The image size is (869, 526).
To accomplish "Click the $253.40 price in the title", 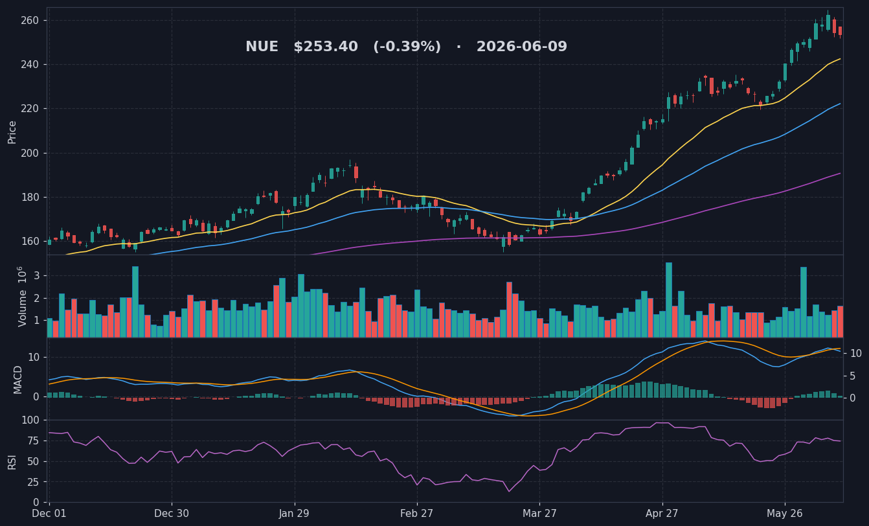I will tap(326, 47).
